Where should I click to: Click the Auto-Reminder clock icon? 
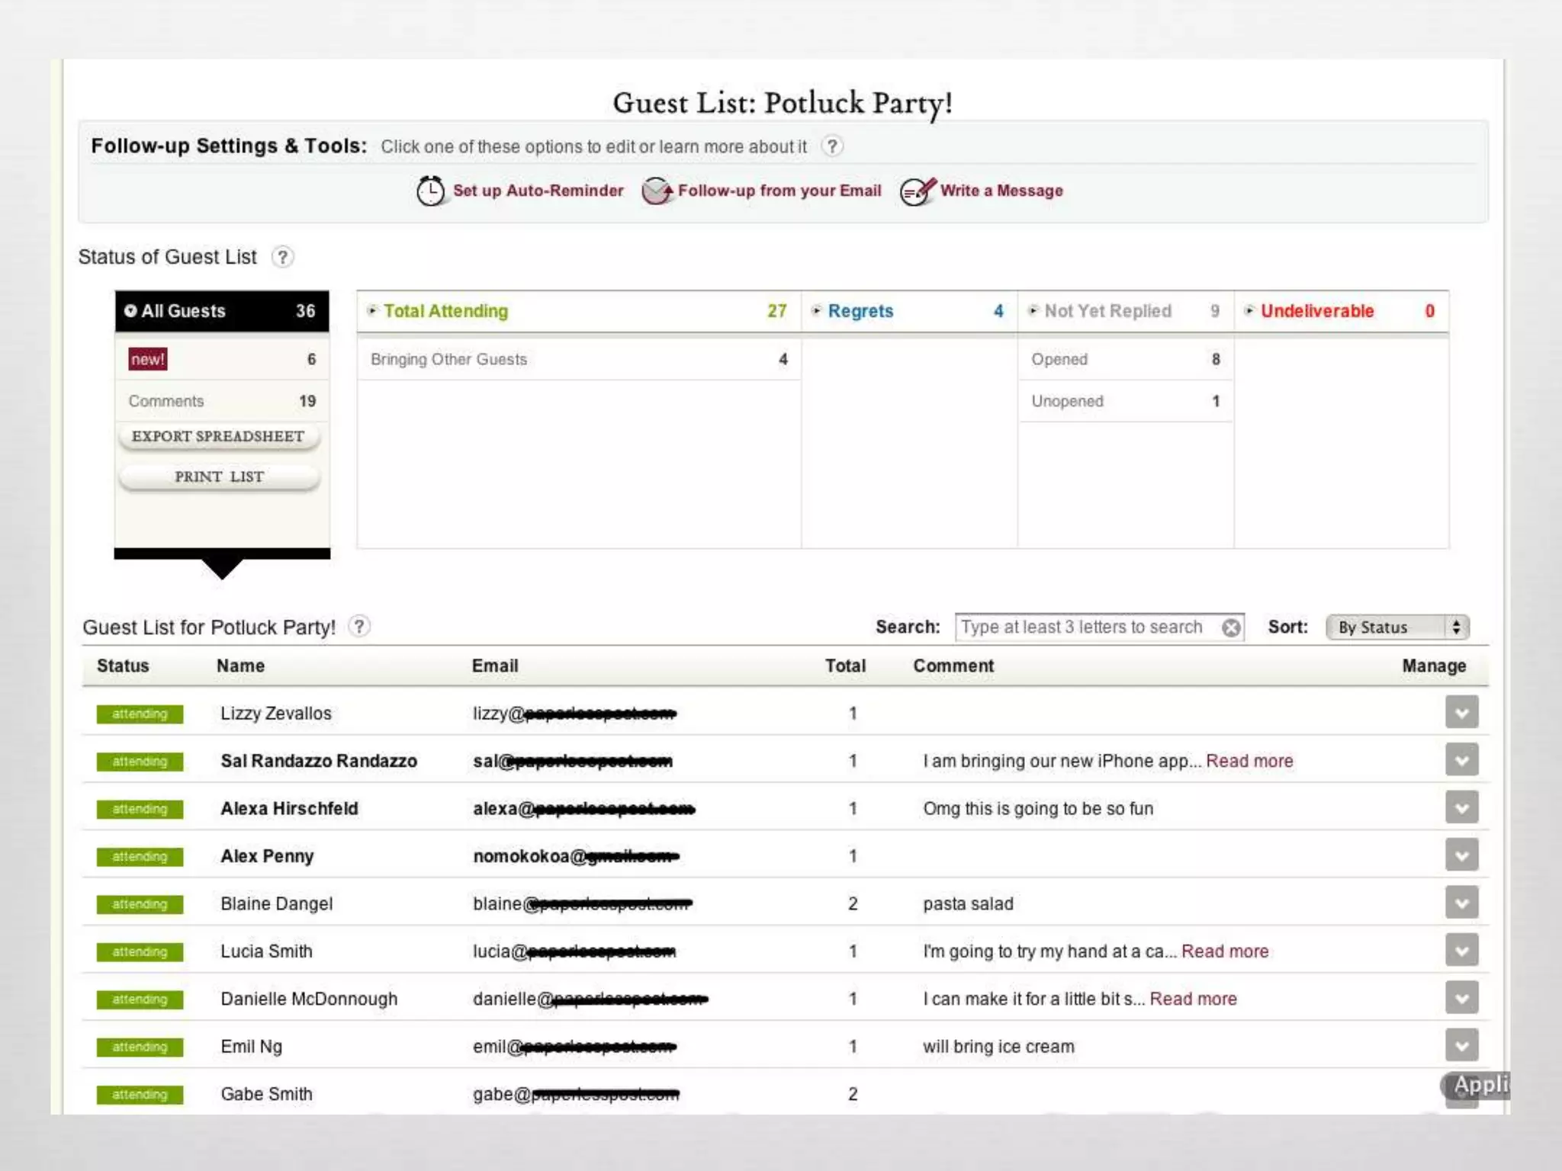point(430,191)
